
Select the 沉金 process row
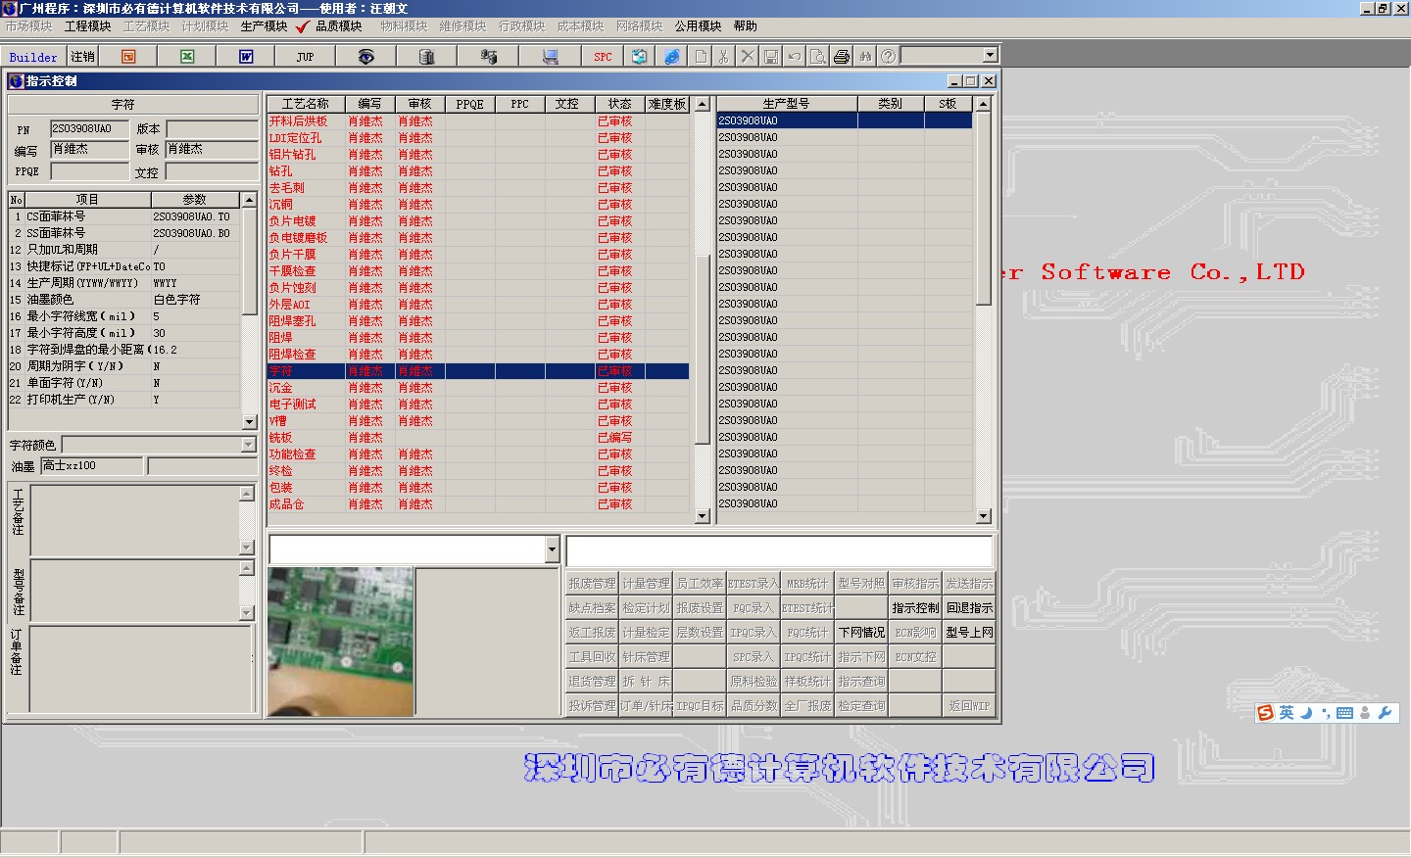point(478,388)
